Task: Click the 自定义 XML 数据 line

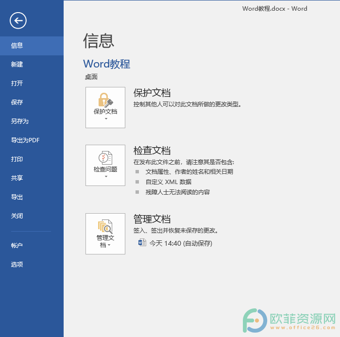Action: (168, 182)
